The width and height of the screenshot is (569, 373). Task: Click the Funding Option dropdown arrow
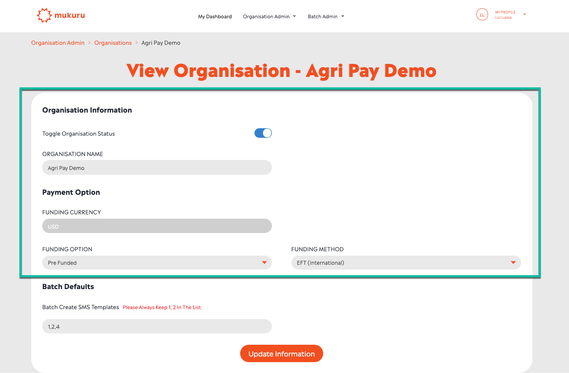tap(264, 263)
